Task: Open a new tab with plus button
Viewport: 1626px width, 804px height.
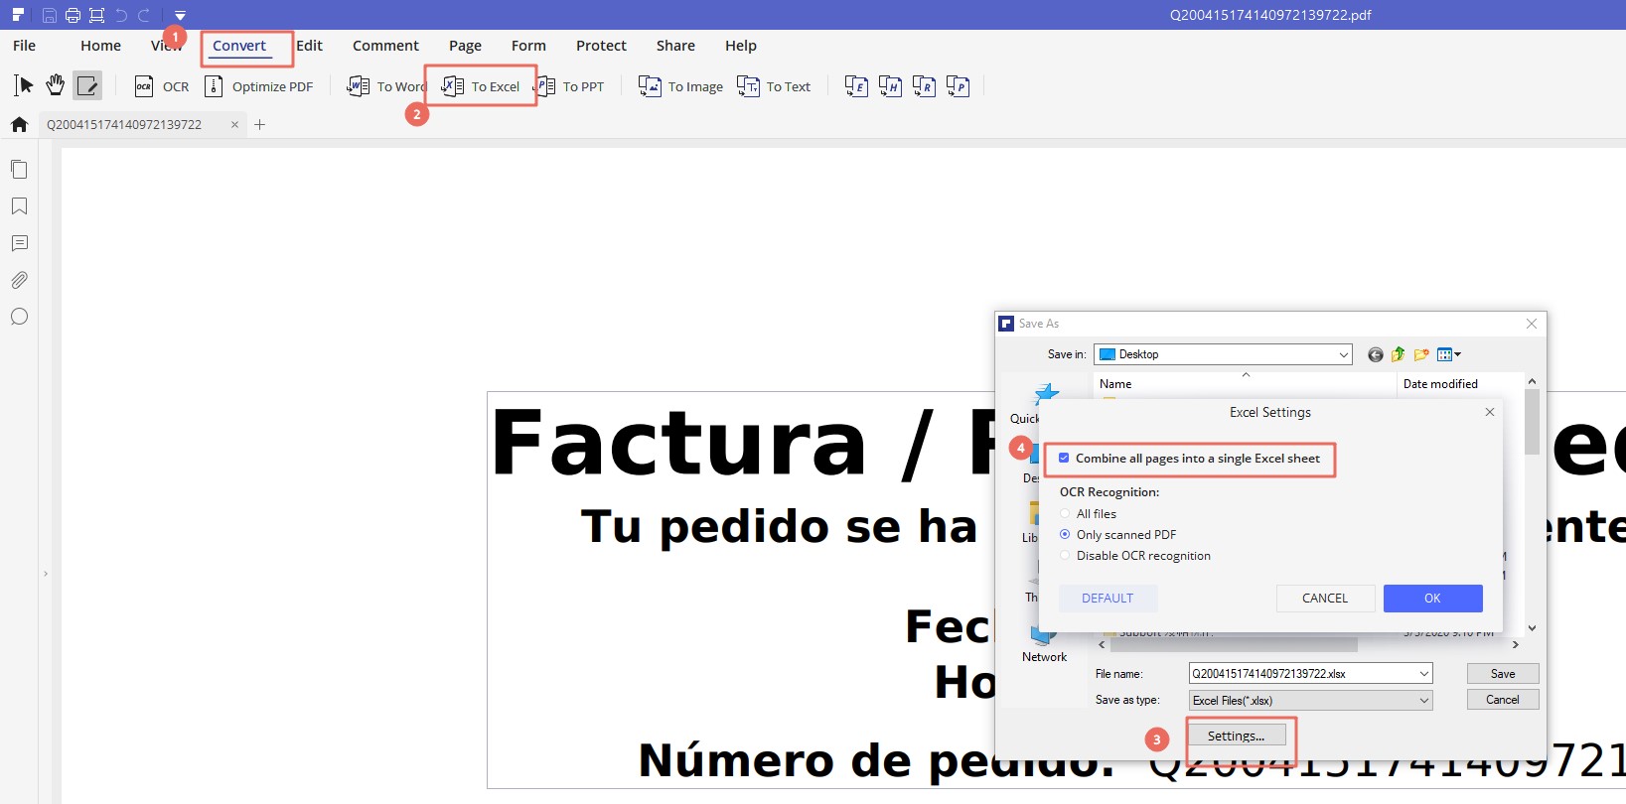Action: tap(260, 124)
